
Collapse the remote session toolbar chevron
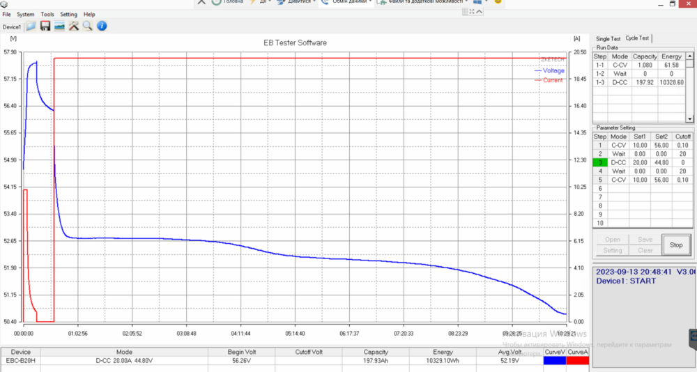tap(480, 12)
